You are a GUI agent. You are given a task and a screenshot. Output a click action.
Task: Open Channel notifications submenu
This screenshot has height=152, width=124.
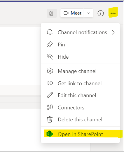point(81,32)
